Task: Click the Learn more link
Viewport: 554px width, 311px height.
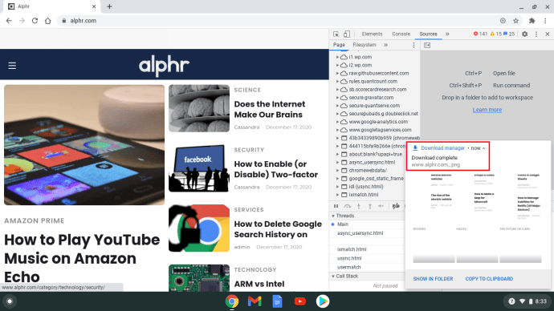Action: coord(487,110)
